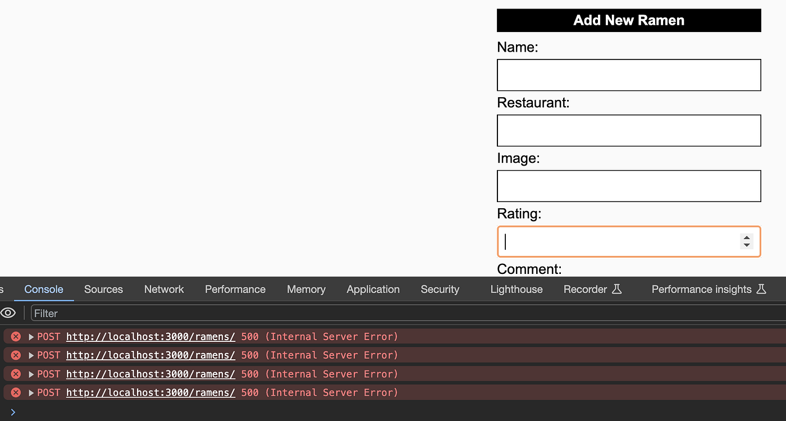786x421 pixels.
Task: Expand the first POST error entry
Action: [x=31, y=337]
